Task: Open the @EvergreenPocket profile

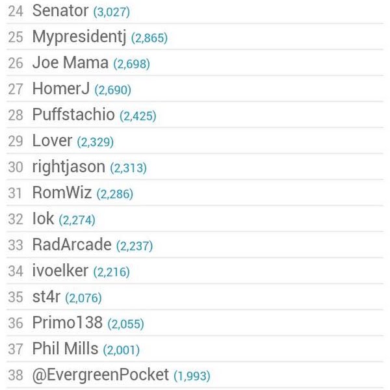Action: pos(100,375)
